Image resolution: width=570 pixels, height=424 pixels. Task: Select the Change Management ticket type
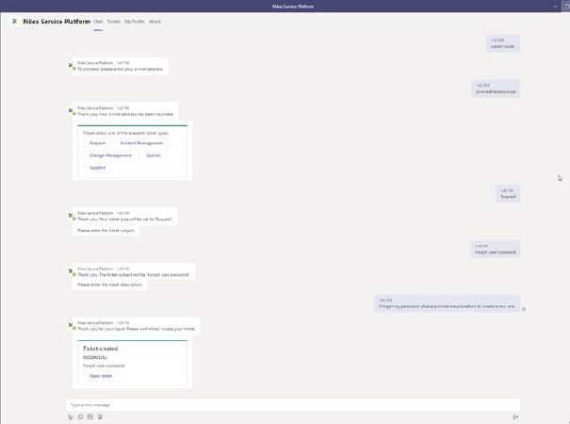tap(110, 155)
